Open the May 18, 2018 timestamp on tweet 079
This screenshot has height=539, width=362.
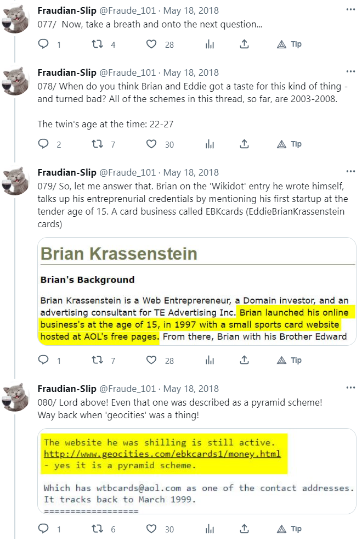pyautogui.click(x=191, y=172)
